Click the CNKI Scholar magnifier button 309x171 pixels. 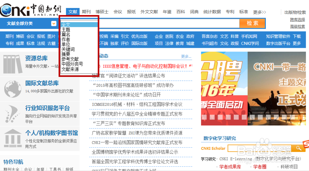[298, 148]
